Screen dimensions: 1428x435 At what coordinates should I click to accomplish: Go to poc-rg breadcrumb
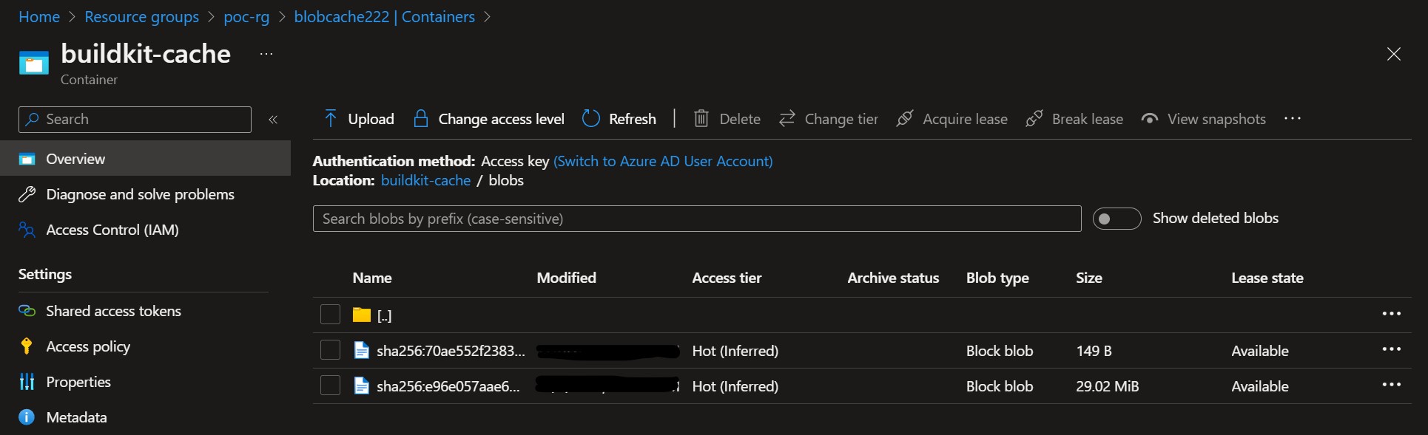[246, 17]
